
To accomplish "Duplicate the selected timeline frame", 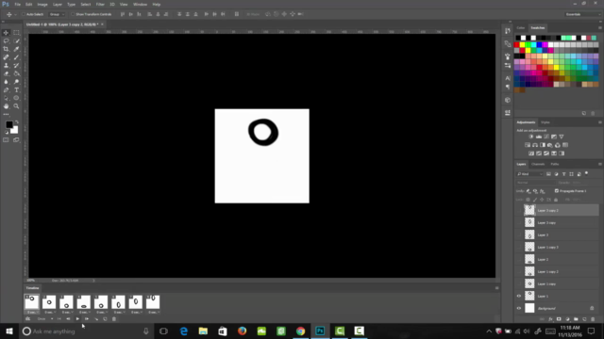I will tap(105, 319).
